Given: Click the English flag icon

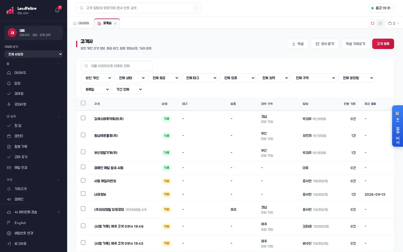Looking at the screenshot, I should 9,223.
